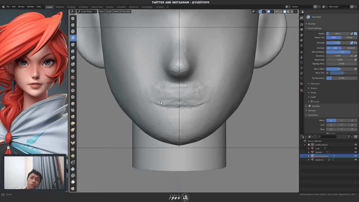This screenshot has width=359, height=202.
Task: Click the topmost brush in sculpt toolbar
Action: [73, 18]
